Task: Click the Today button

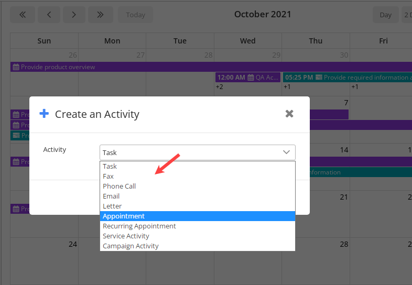Action: pyautogui.click(x=135, y=15)
